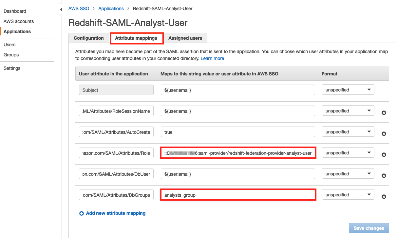Edit the Attributes/Role attribute name field

pos(116,153)
